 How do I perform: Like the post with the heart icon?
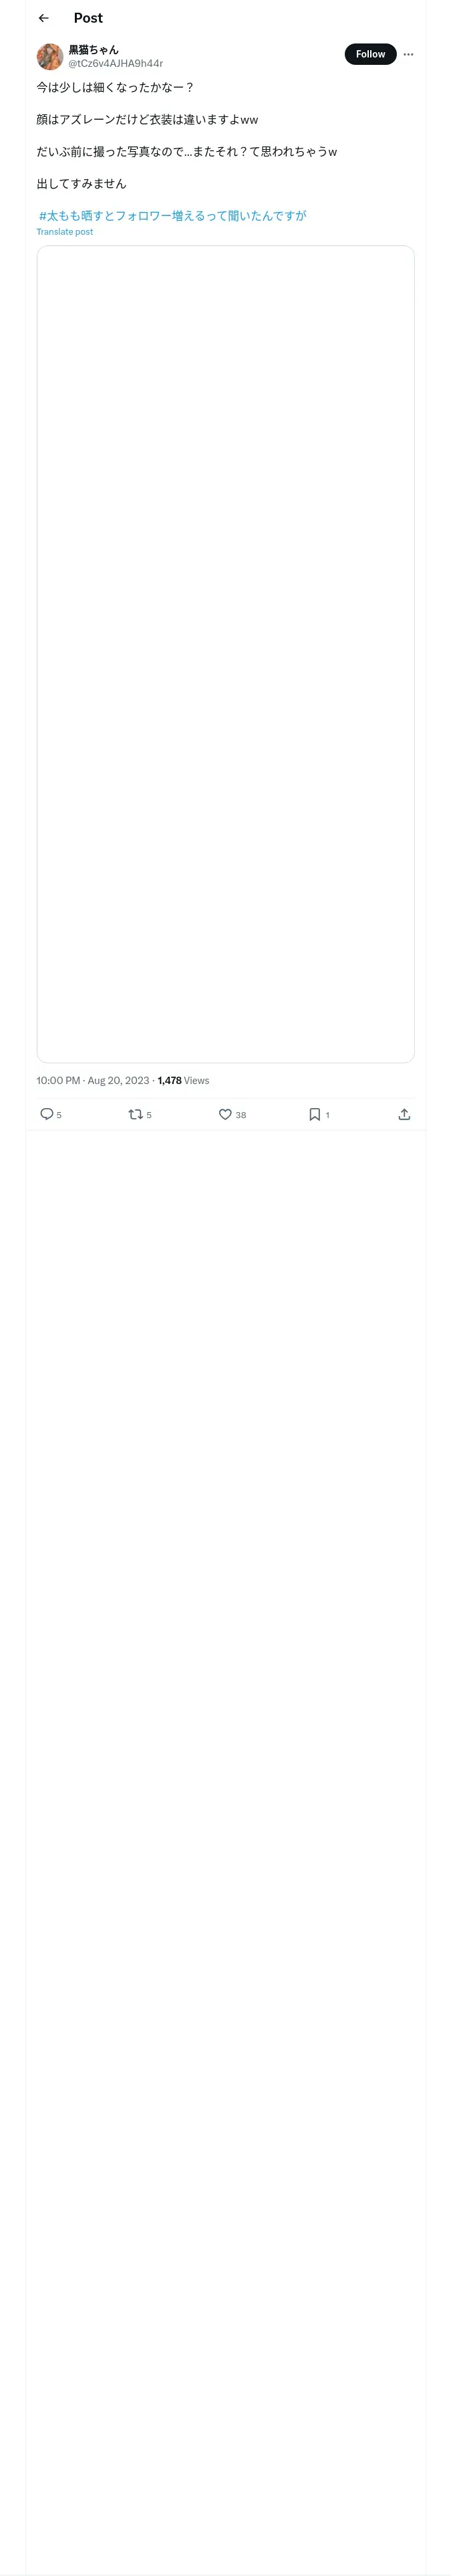click(225, 1114)
